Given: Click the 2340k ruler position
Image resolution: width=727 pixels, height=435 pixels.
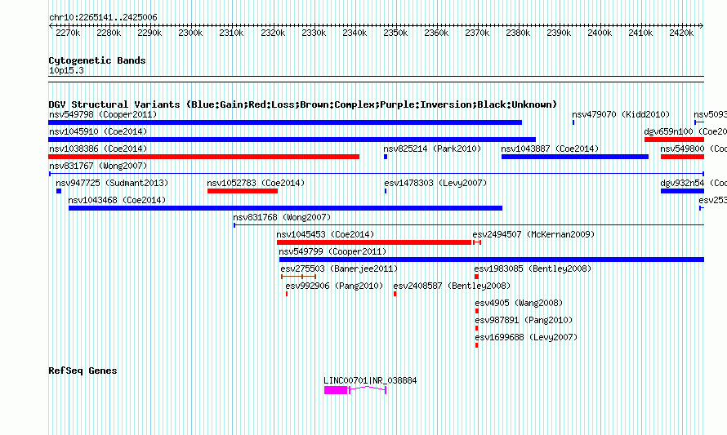Looking at the screenshot, I should point(355,33).
